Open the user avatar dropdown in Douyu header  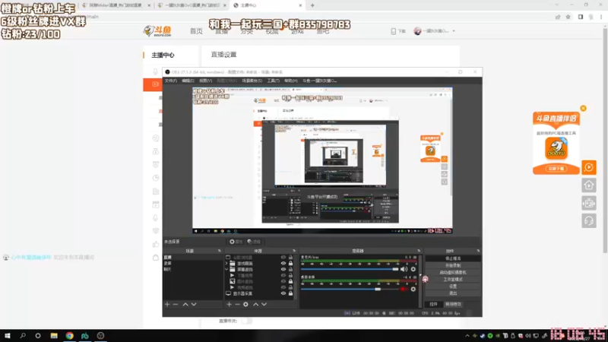434,31
